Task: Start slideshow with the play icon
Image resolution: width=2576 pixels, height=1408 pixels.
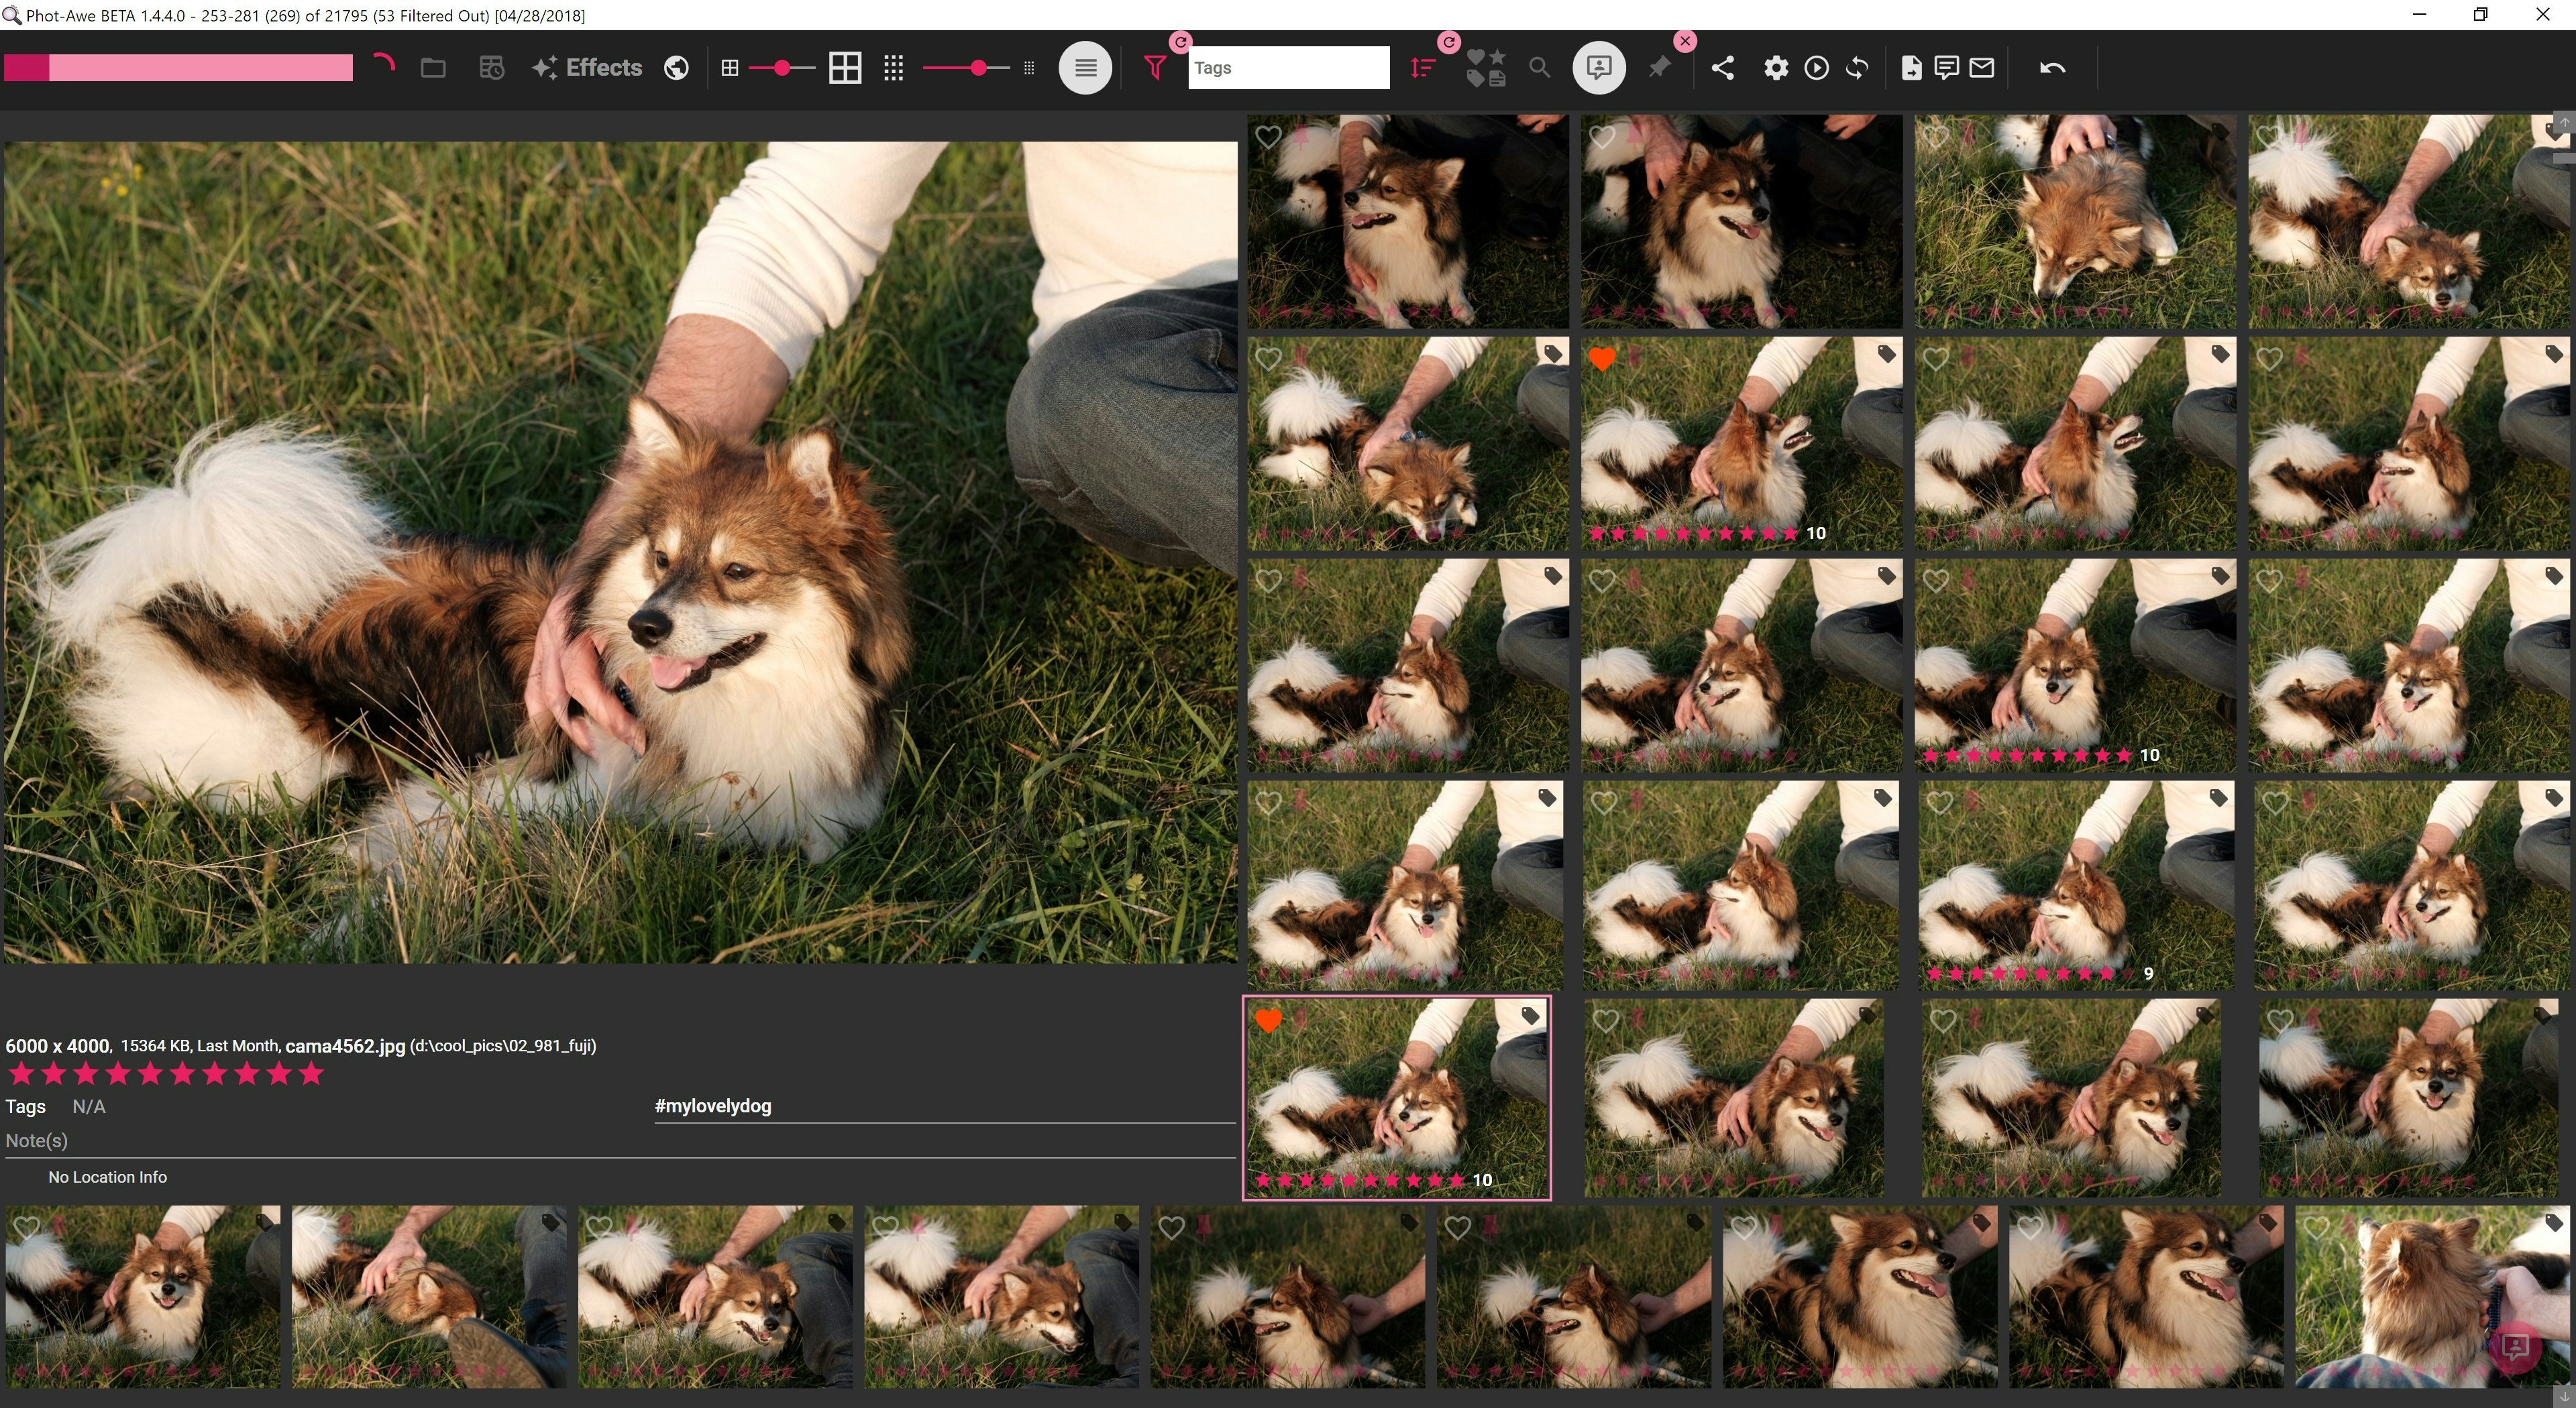Action: [x=1816, y=68]
